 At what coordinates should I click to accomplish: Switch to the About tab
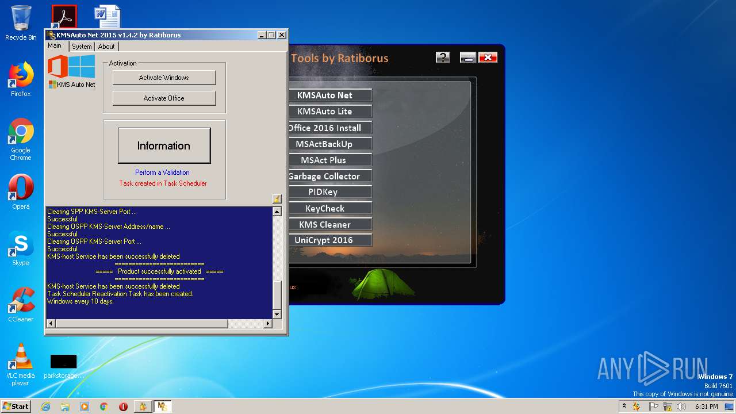pos(106,47)
